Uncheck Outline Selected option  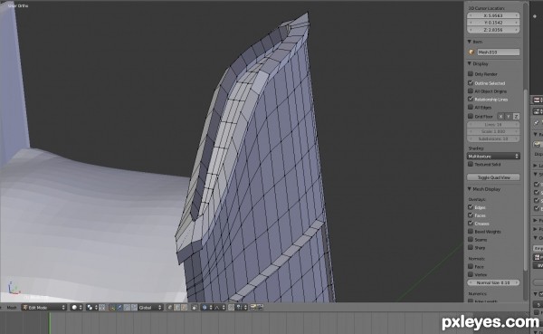pos(471,82)
